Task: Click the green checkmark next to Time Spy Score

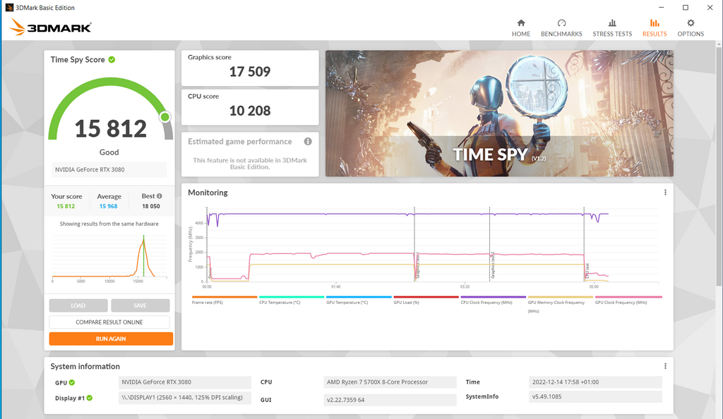Action: [112, 59]
